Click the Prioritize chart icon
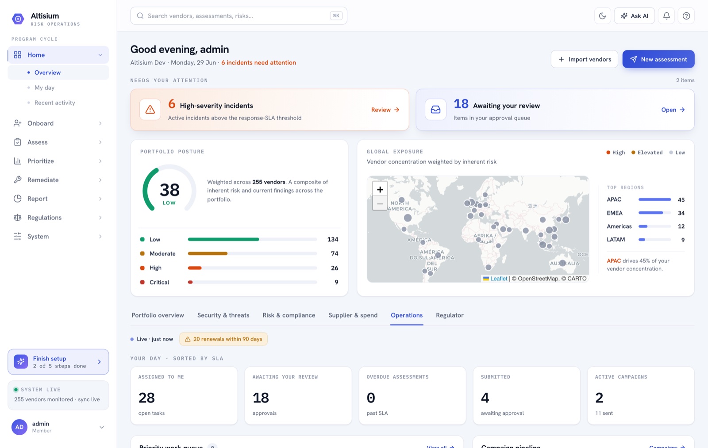This screenshot has height=448, width=708. tap(17, 161)
